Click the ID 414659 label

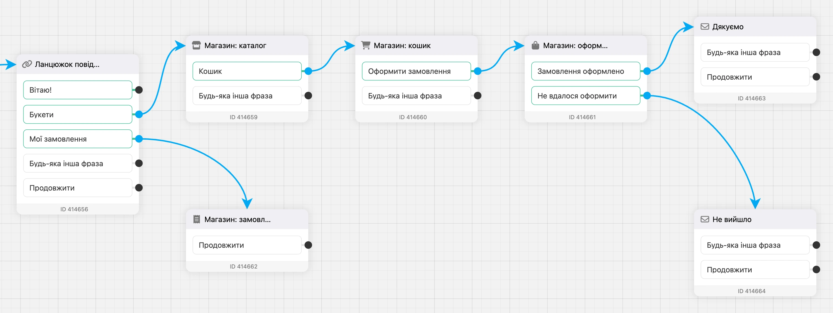(244, 117)
